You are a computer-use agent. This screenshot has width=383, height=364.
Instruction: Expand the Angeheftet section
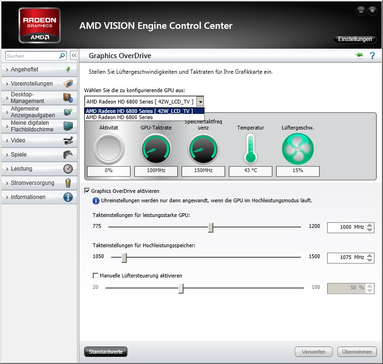pos(7,69)
